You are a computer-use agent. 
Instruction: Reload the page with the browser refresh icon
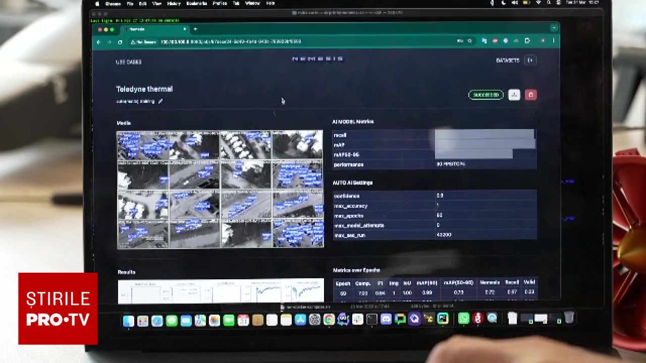coord(120,42)
